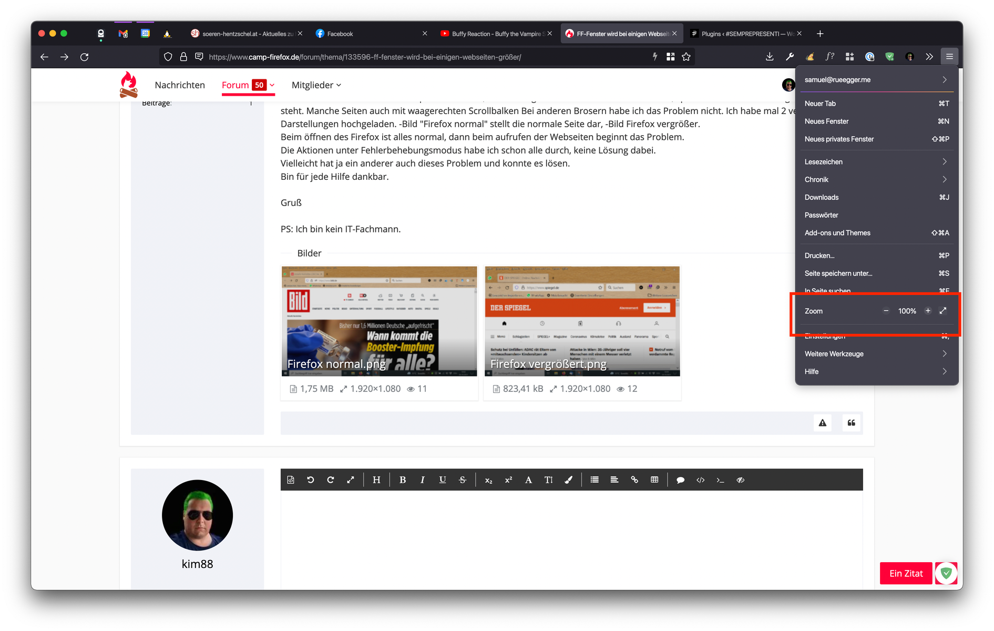
Task: Quote this post with the quotation mark icon
Action: point(852,423)
